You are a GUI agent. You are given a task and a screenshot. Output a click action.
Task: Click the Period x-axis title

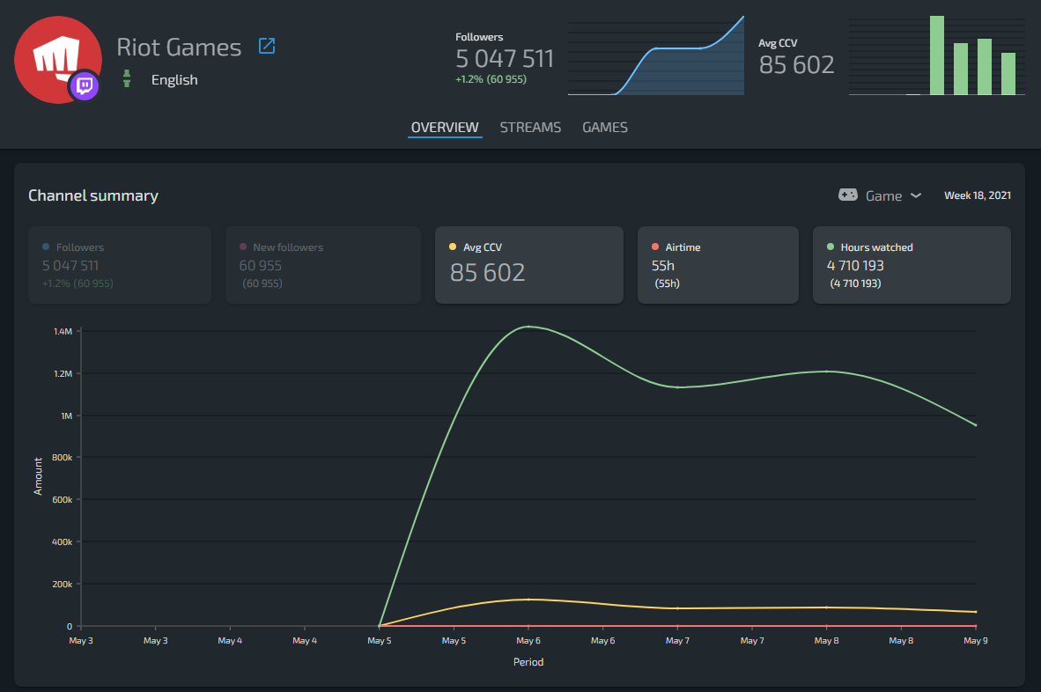528,662
